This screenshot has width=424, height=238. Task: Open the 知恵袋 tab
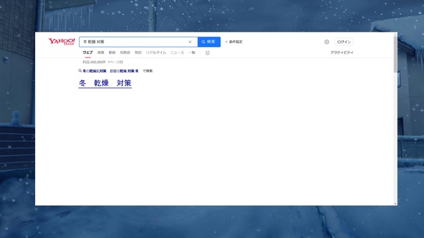coord(125,53)
